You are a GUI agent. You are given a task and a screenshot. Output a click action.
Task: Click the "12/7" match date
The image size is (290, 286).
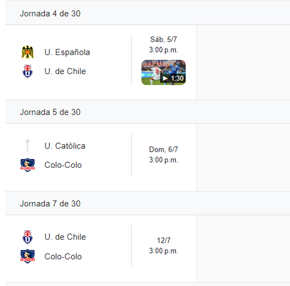point(163,240)
